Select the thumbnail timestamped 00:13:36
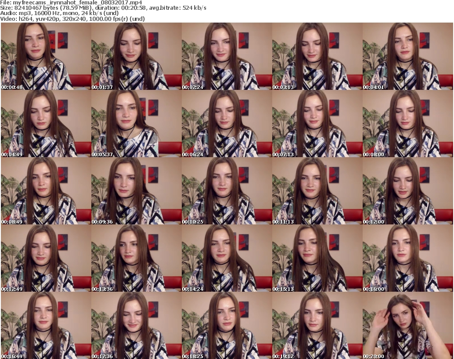 pos(137,258)
